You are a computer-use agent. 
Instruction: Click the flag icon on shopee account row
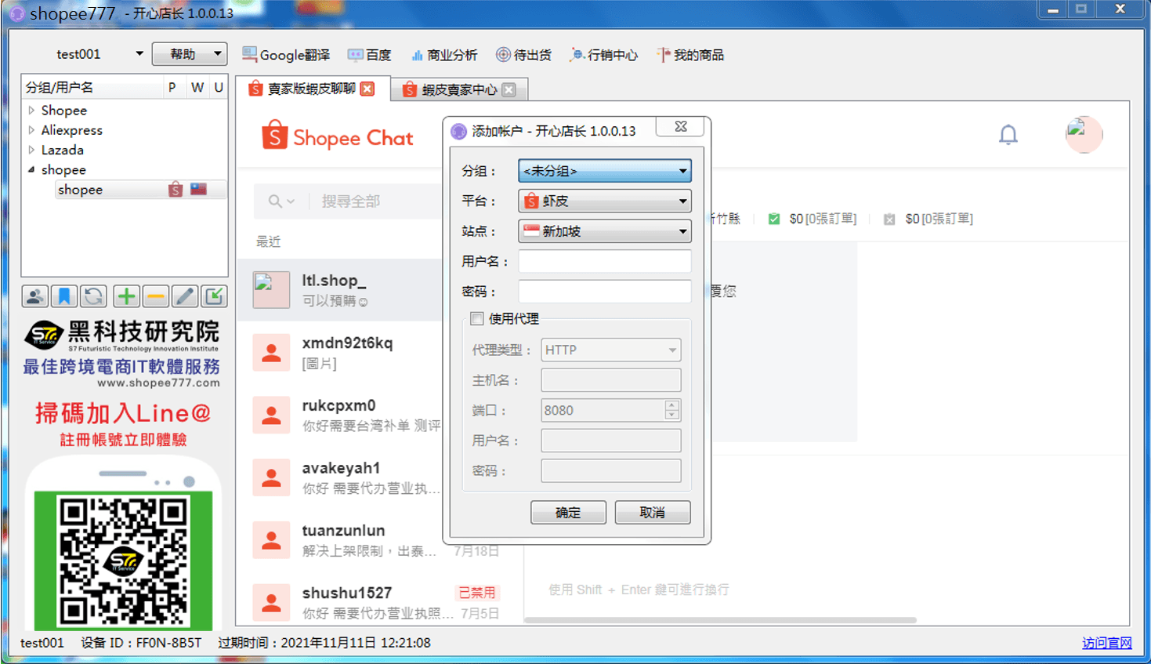tap(199, 189)
